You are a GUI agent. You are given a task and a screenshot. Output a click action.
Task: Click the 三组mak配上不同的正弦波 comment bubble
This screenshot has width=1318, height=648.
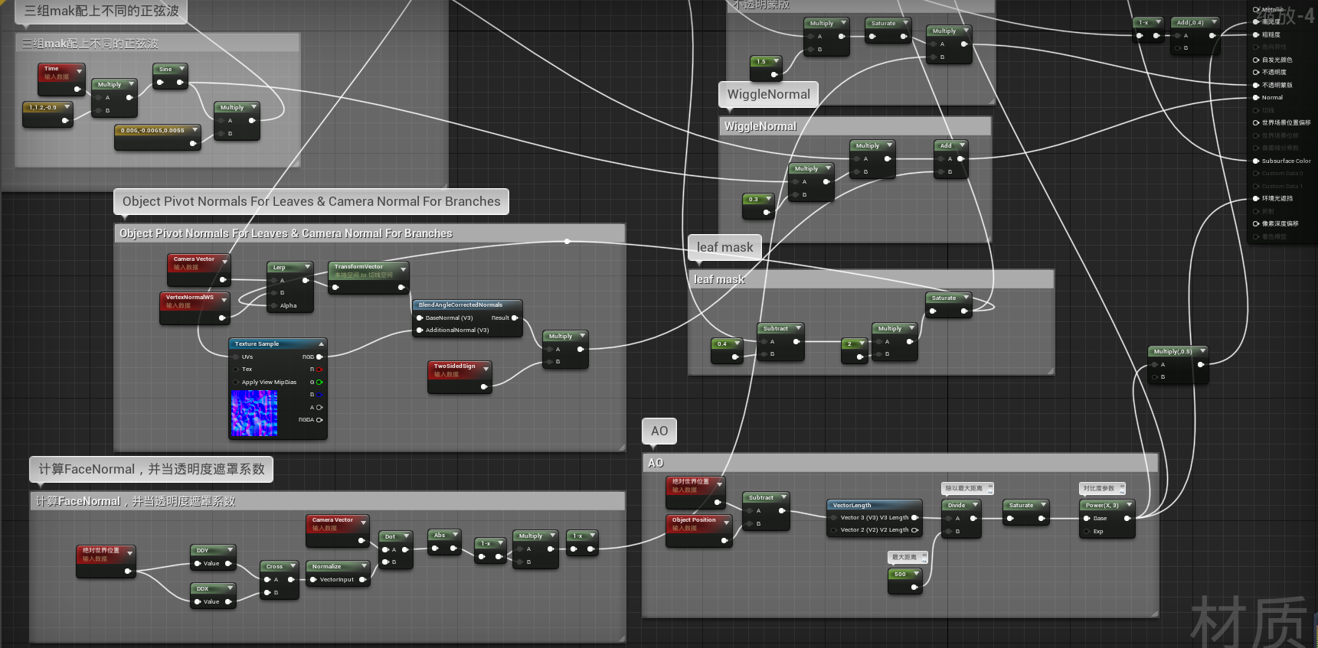(x=101, y=11)
